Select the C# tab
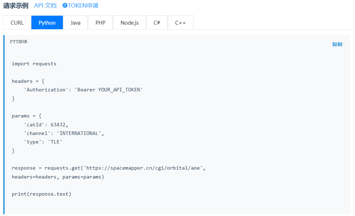The height and width of the screenshot is (216, 355). (157, 22)
